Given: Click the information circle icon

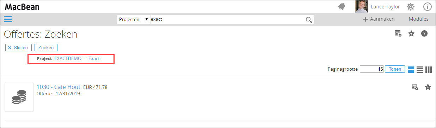Looking at the screenshot, I should [427, 7].
